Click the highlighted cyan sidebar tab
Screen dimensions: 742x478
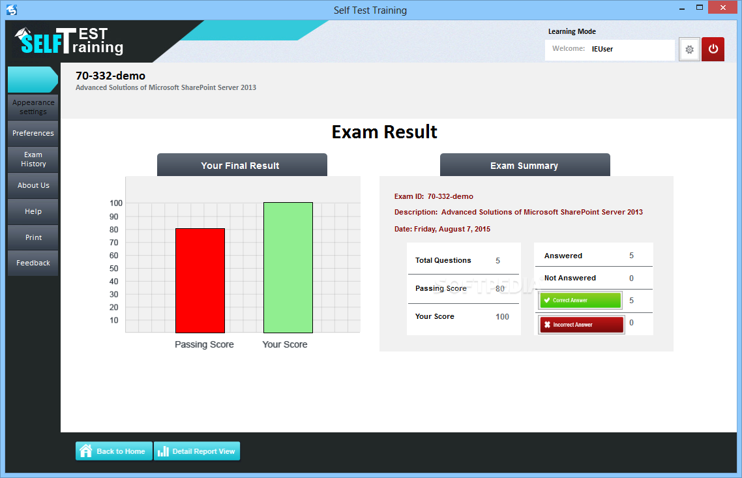pyautogui.click(x=33, y=80)
